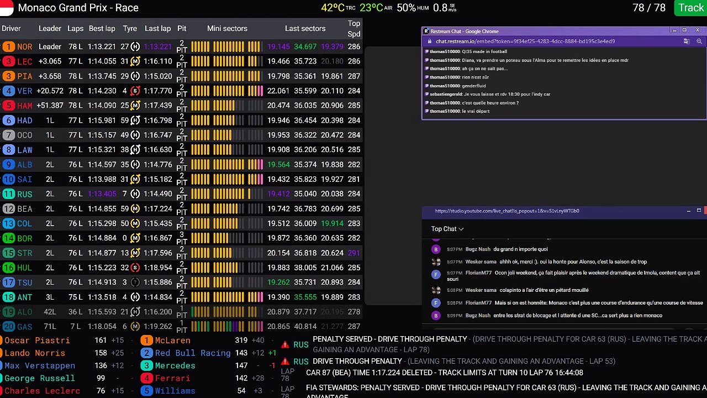Screen dimensions: 707x398
Task: Click the 78 / 78 lap counter
Action: 649,8
